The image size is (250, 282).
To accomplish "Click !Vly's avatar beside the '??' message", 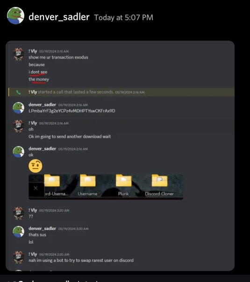I will point(18,213).
